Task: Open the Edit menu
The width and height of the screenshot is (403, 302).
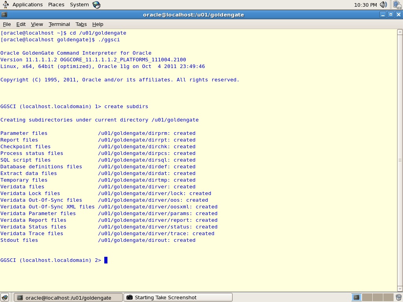Action: coord(21,24)
